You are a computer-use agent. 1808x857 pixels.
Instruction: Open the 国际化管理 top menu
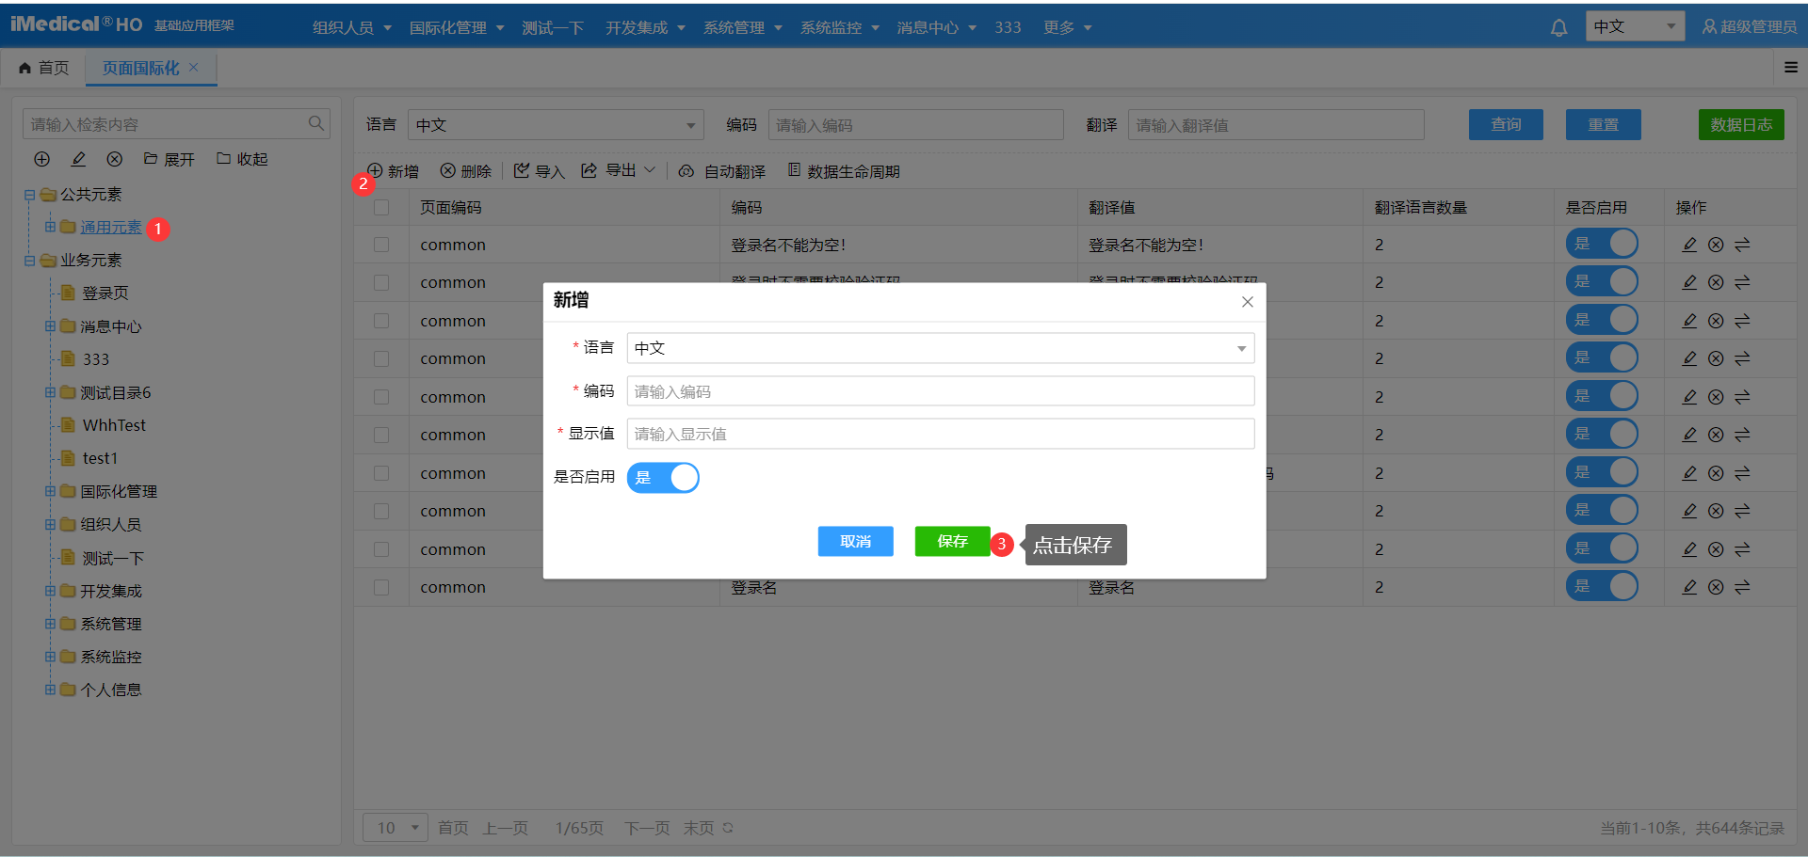click(x=457, y=27)
